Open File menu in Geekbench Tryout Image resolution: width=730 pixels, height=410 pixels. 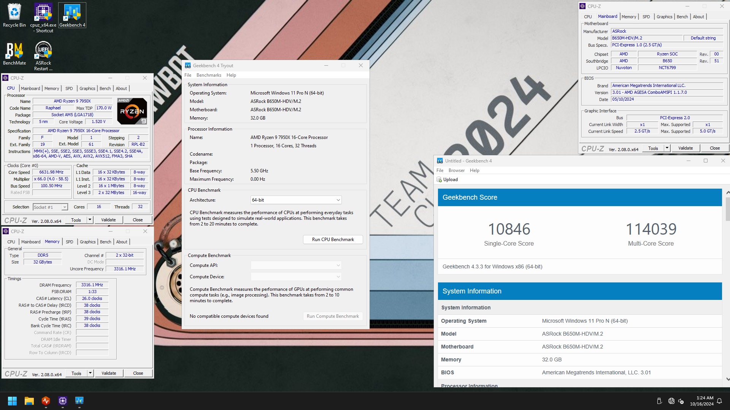coord(188,75)
